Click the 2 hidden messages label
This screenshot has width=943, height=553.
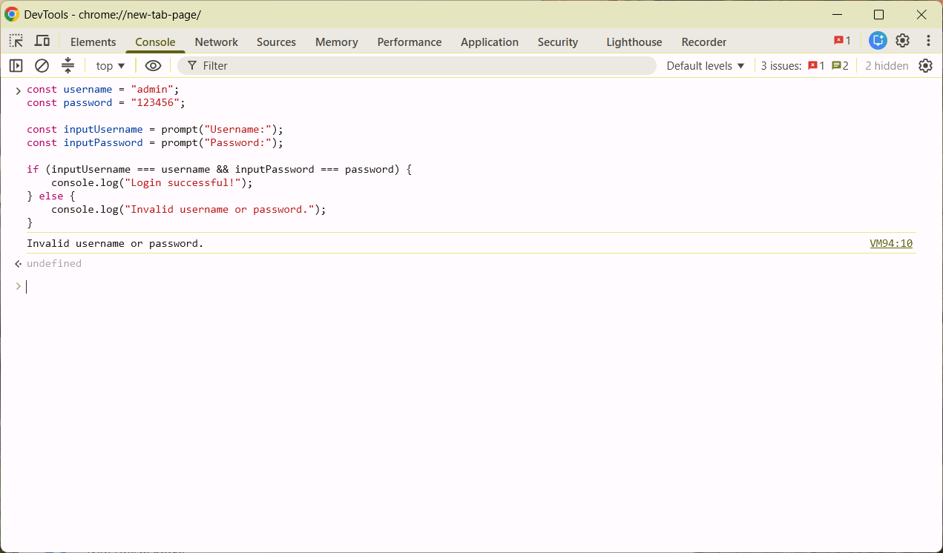[887, 66]
